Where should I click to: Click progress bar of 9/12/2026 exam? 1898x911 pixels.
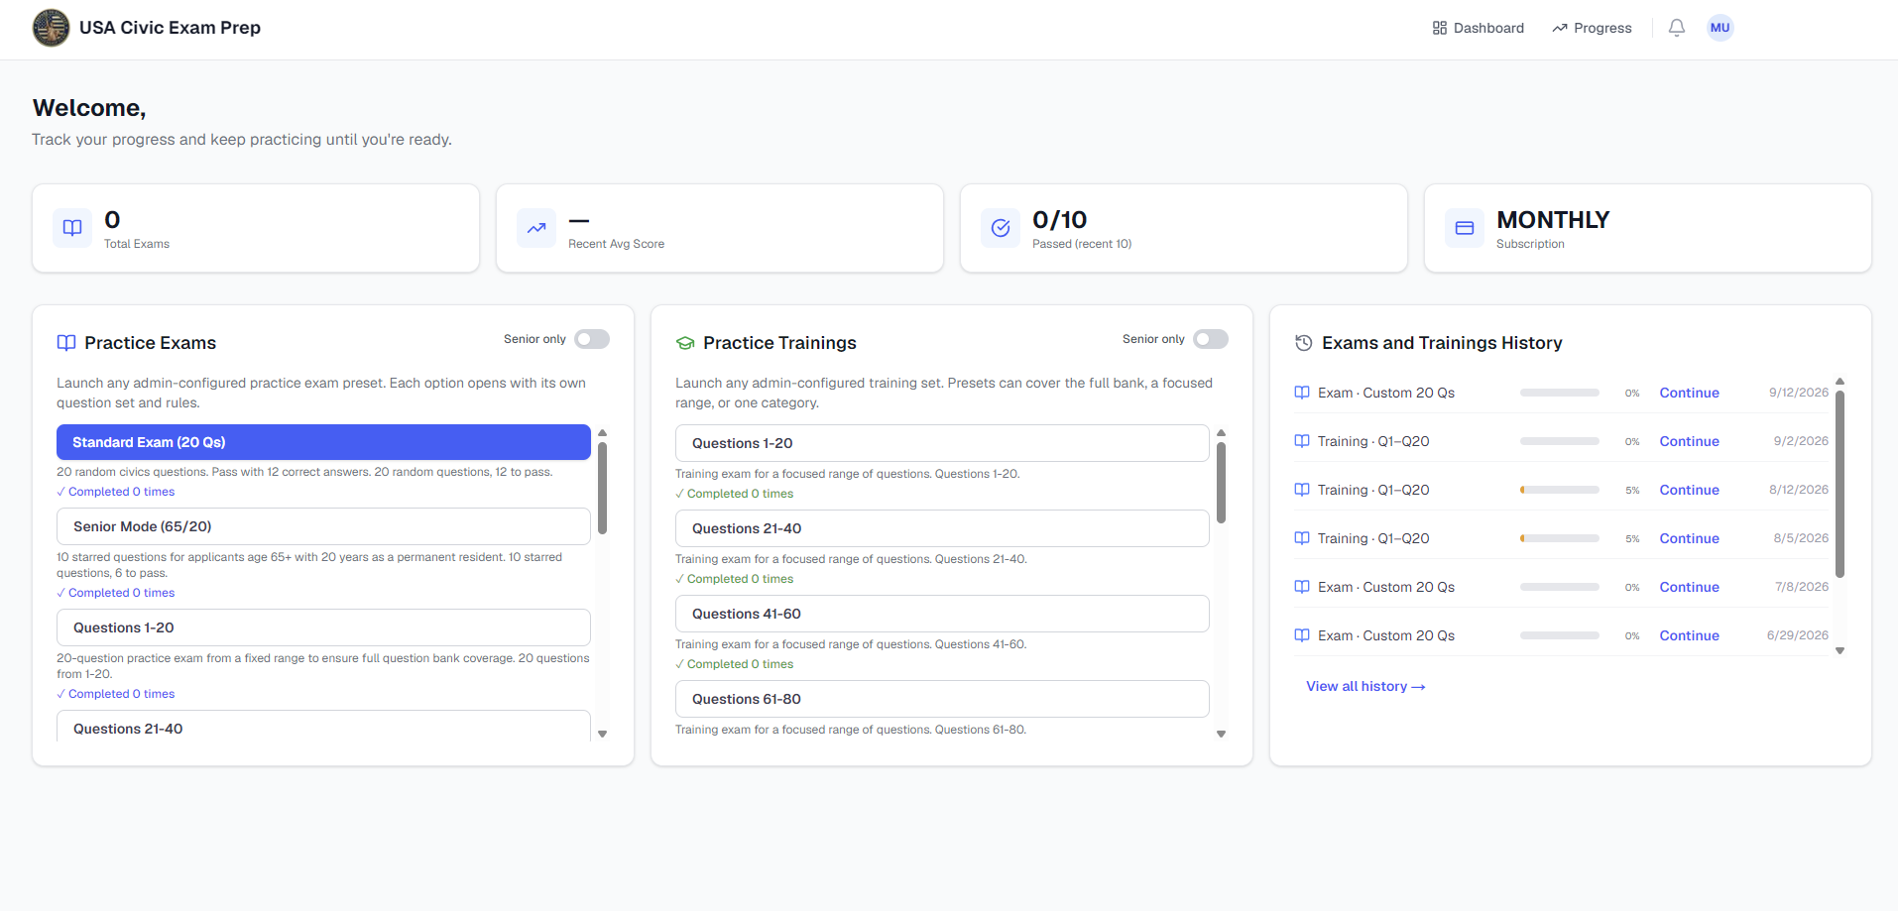pyautogui.click(x=1560, y=393)
